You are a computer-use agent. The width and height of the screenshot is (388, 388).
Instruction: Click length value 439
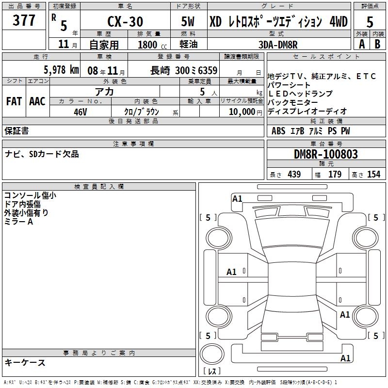tap(294, 174)
